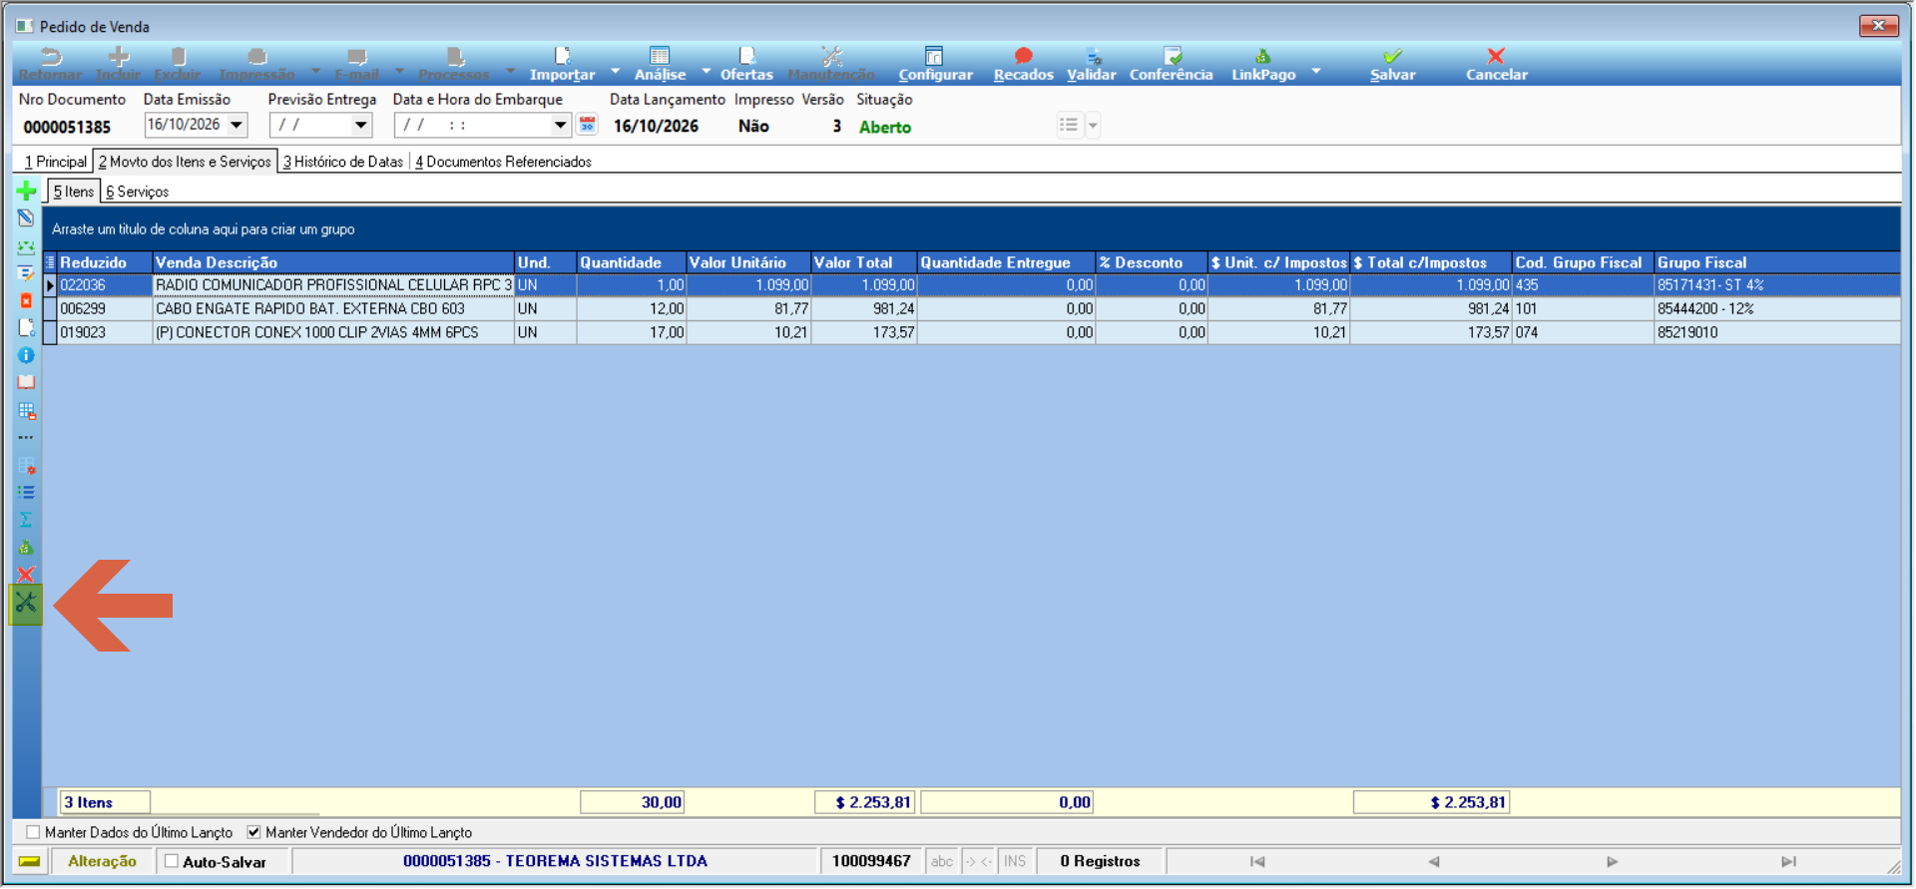Click the Cancelar button
Viewport: 1916px width, 889px height.
[x=1496, y=65]
